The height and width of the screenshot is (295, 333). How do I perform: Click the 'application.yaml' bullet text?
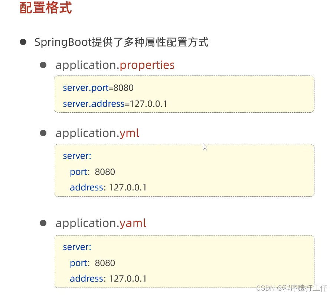(x=101, y=224)
